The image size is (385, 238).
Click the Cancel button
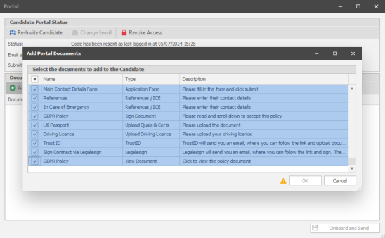click(340, 181)
